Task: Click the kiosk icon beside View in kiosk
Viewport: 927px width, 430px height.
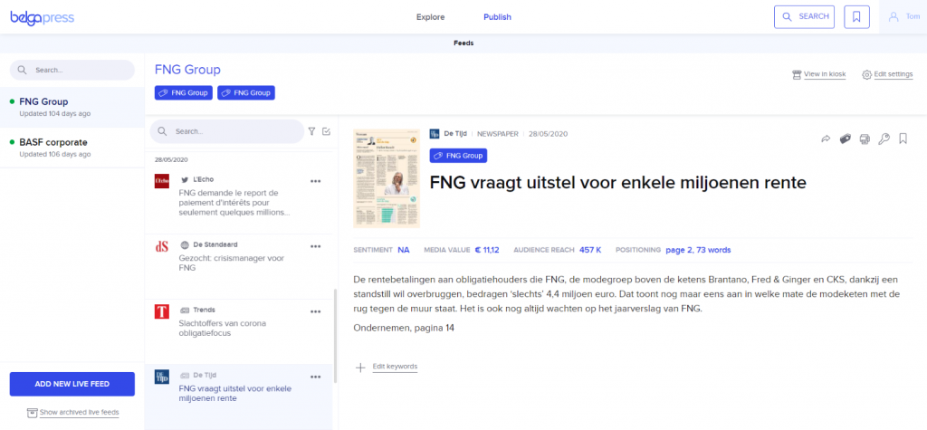Action: pos(797,74)
